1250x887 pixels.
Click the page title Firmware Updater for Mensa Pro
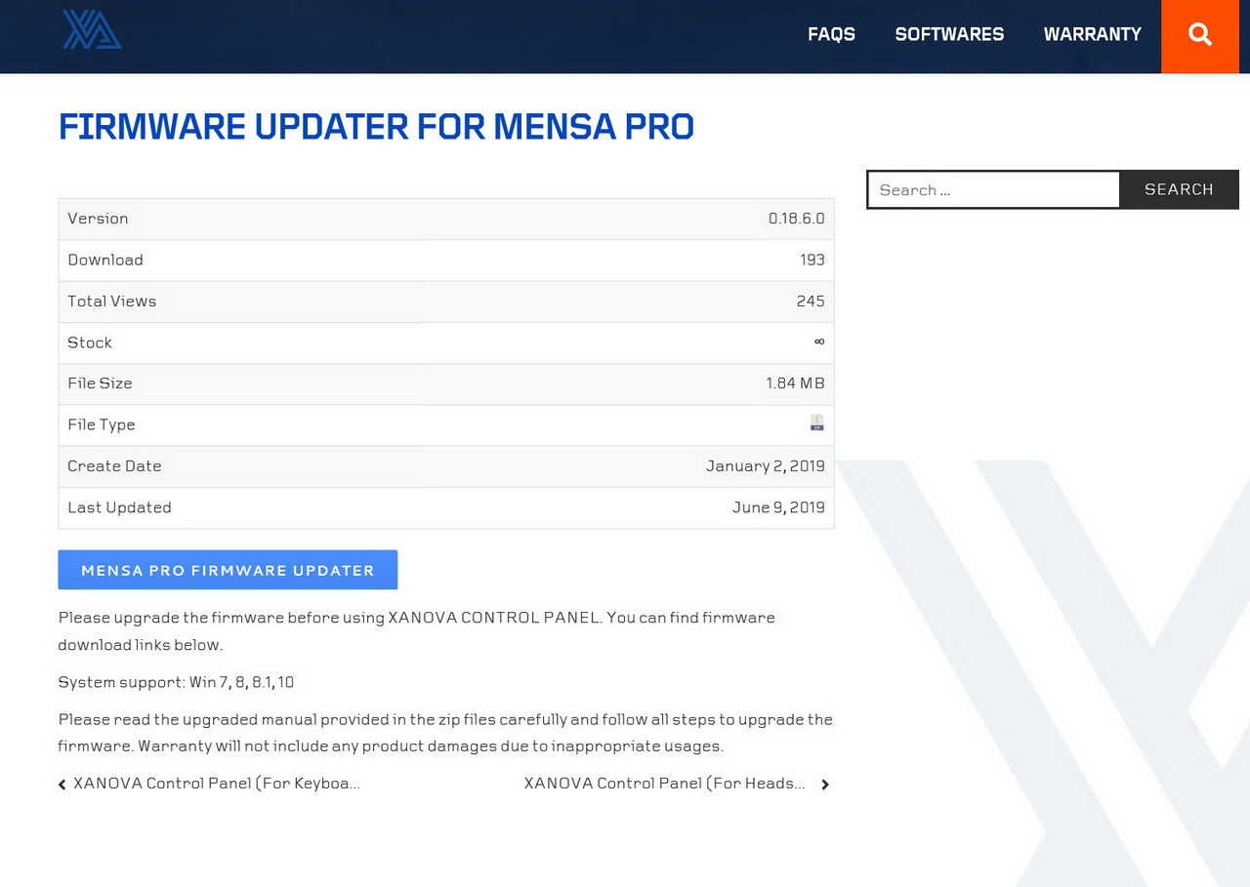click(376, 127)
